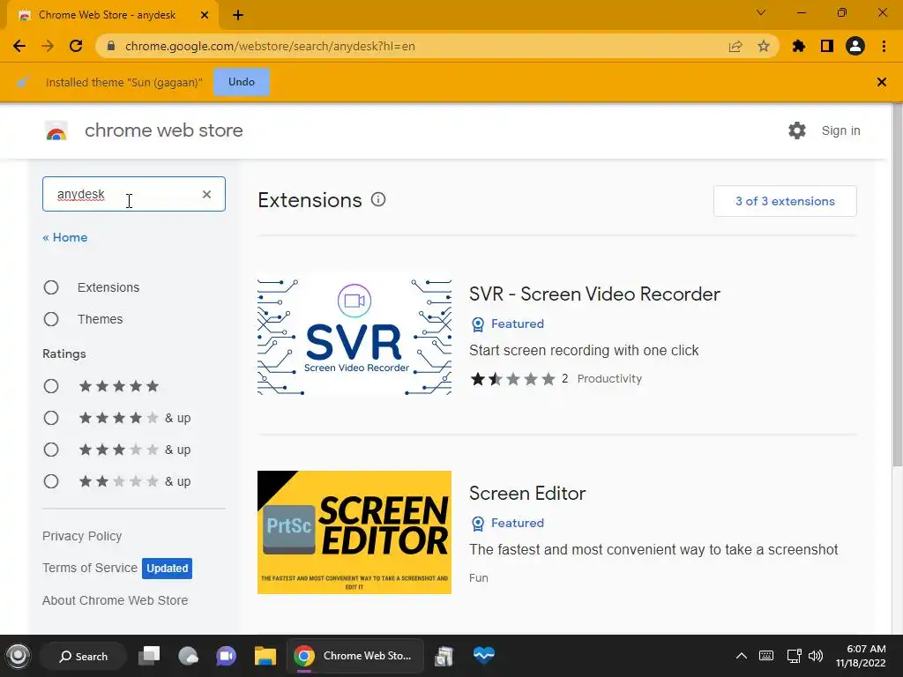Click the chrome web store logo
903x677 pixels.
point(56,131)
